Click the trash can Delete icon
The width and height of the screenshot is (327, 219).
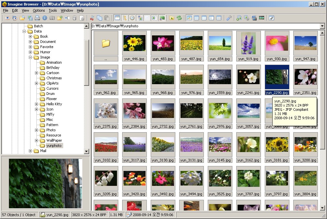(x=75, y=18)
